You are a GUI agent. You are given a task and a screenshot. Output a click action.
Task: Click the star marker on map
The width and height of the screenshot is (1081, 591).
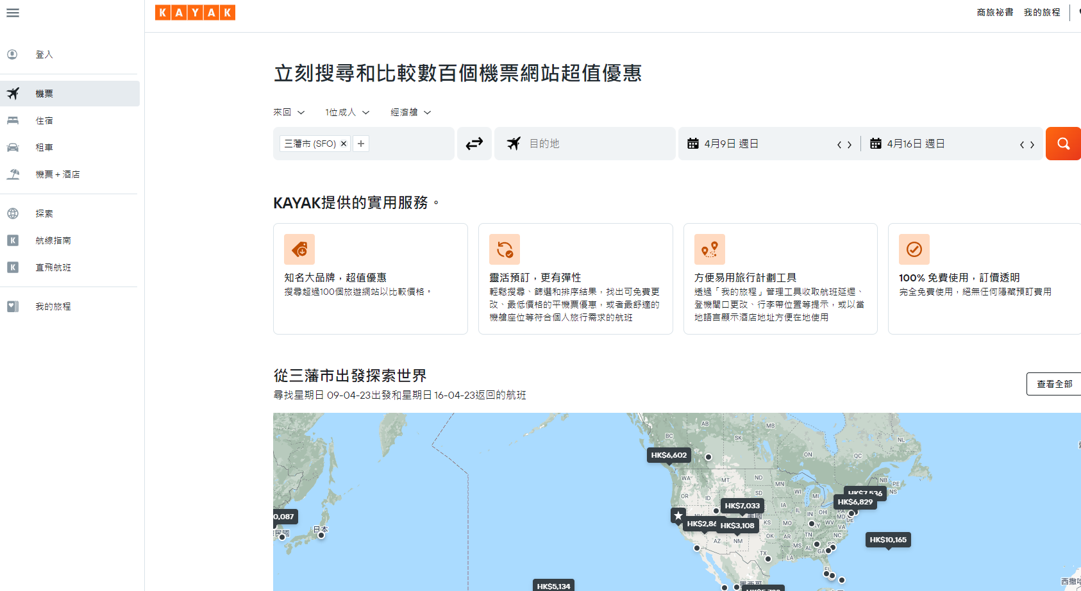[678, 515]
